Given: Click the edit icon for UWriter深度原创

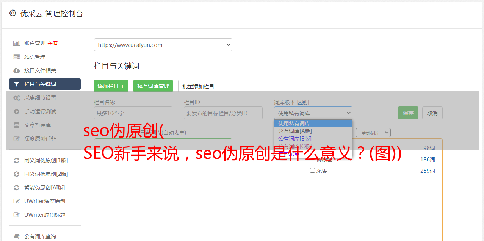Looking at the screenshot, I should (x=17, y=201).
